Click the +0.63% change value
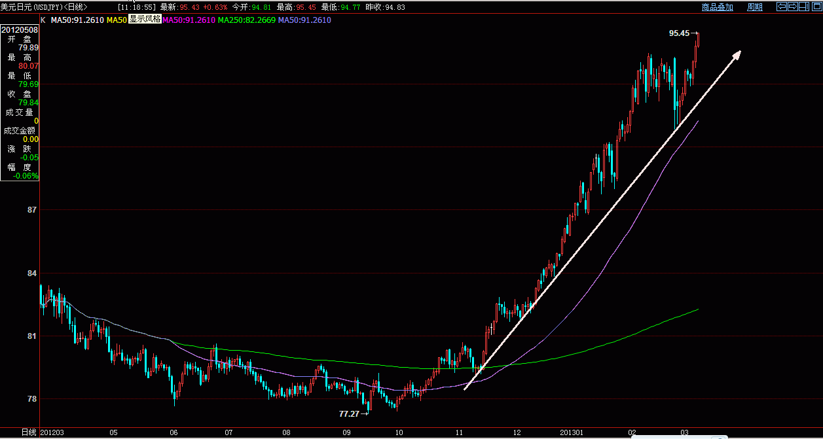 click(x=215, y=7)
